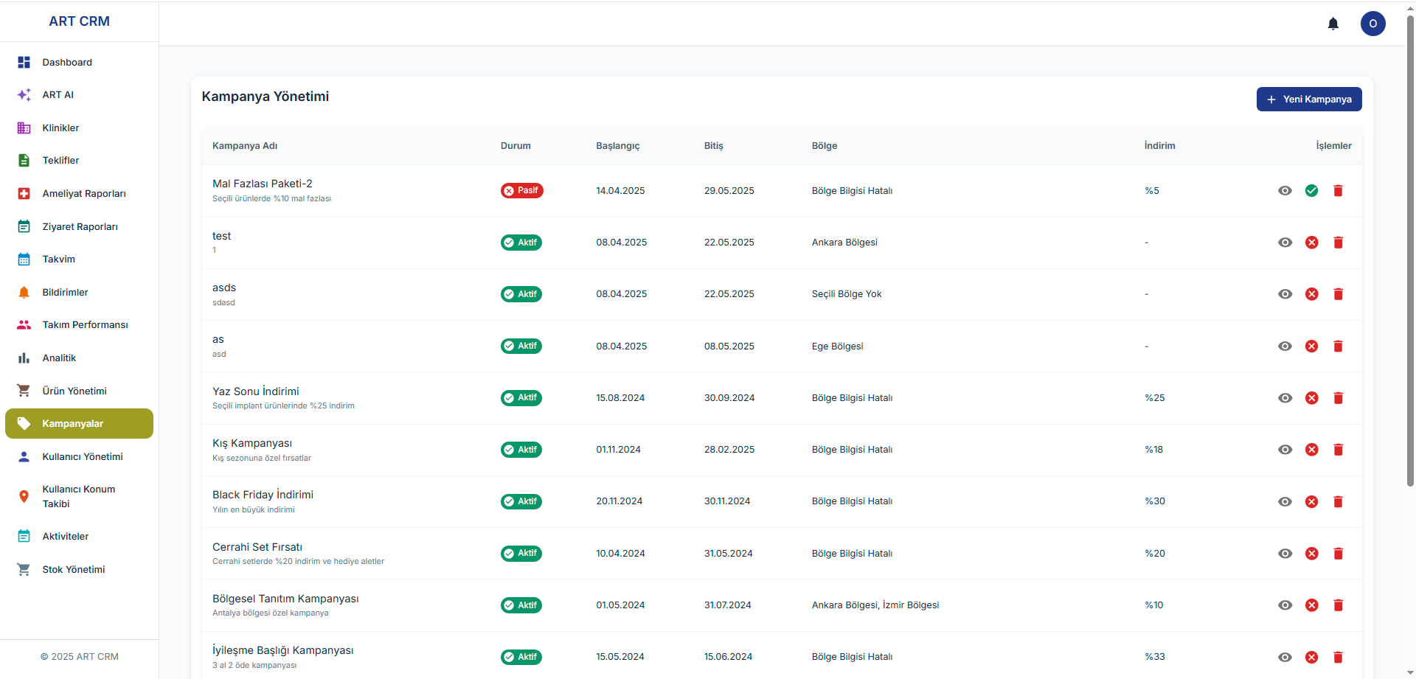The image size is (1416, 679).
Task: Click the vertical page scrollbar
Action: (1410, 251)
